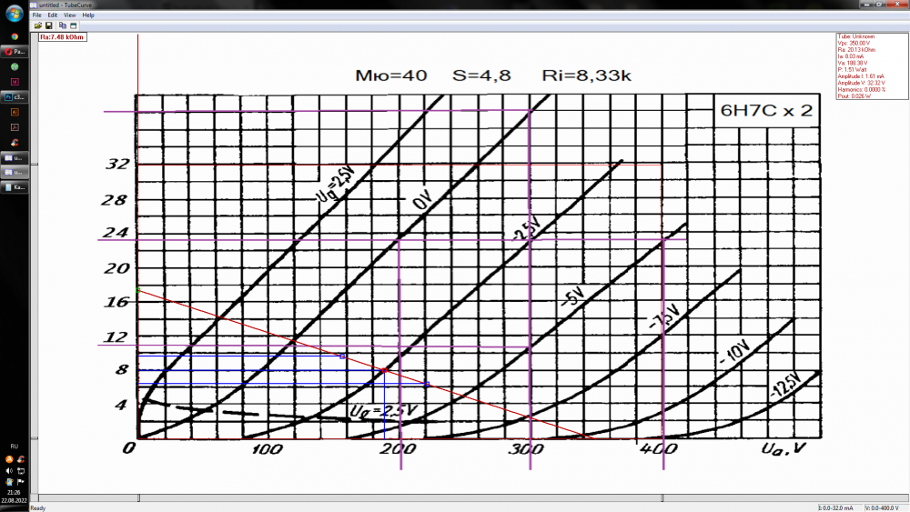
Task: Click the Save diskette toolbar icon
Action: coord(49,25)
